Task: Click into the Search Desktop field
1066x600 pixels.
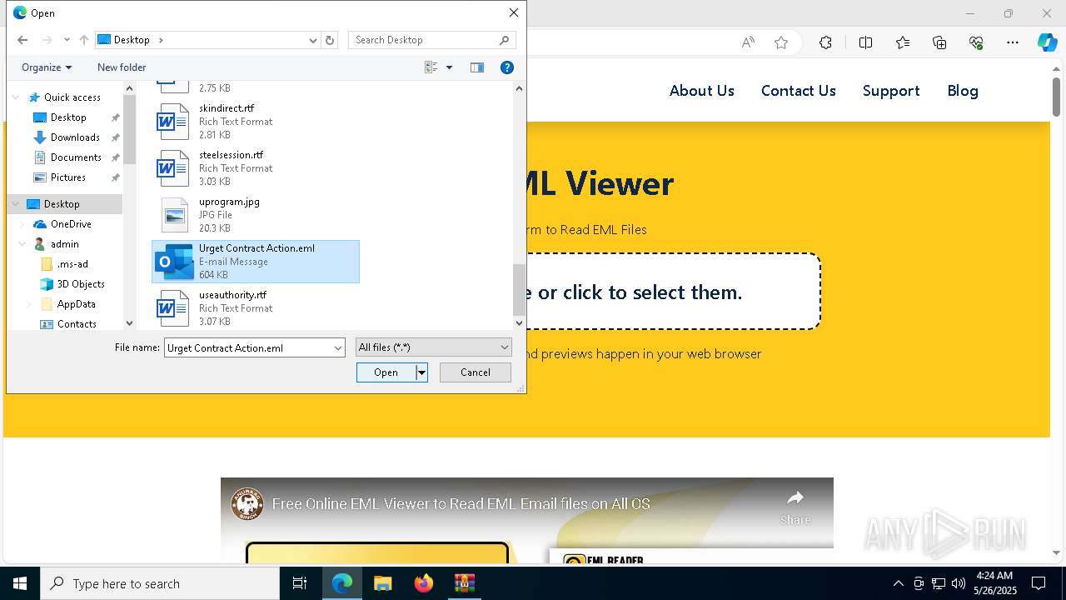Action: click(x=424, y=40)
